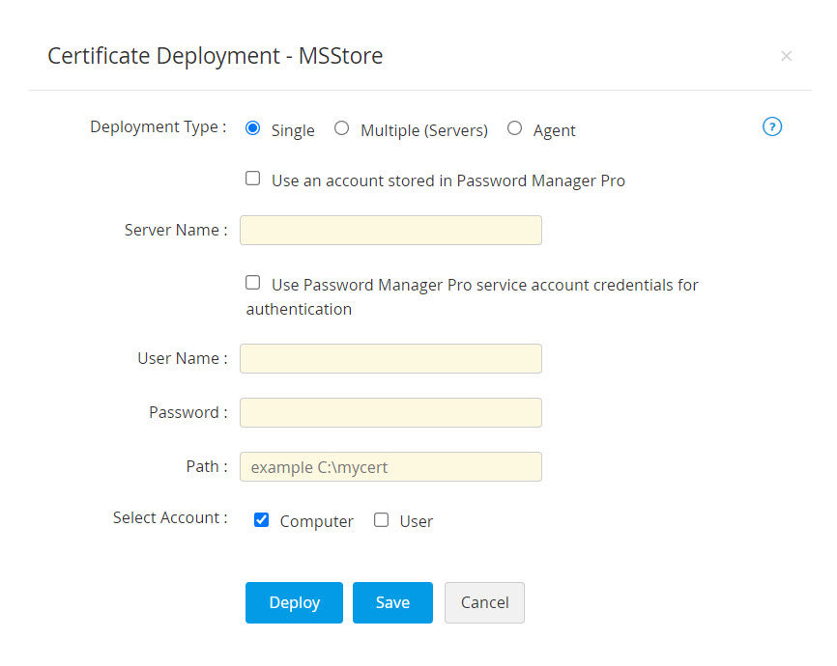Focus the User Name text box
The image size is (837, 666).
point(390,359)
